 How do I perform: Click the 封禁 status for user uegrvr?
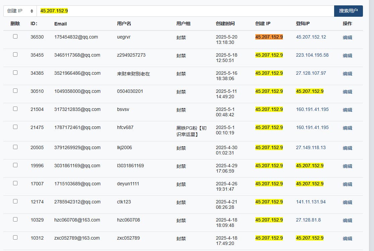point(181,38)
